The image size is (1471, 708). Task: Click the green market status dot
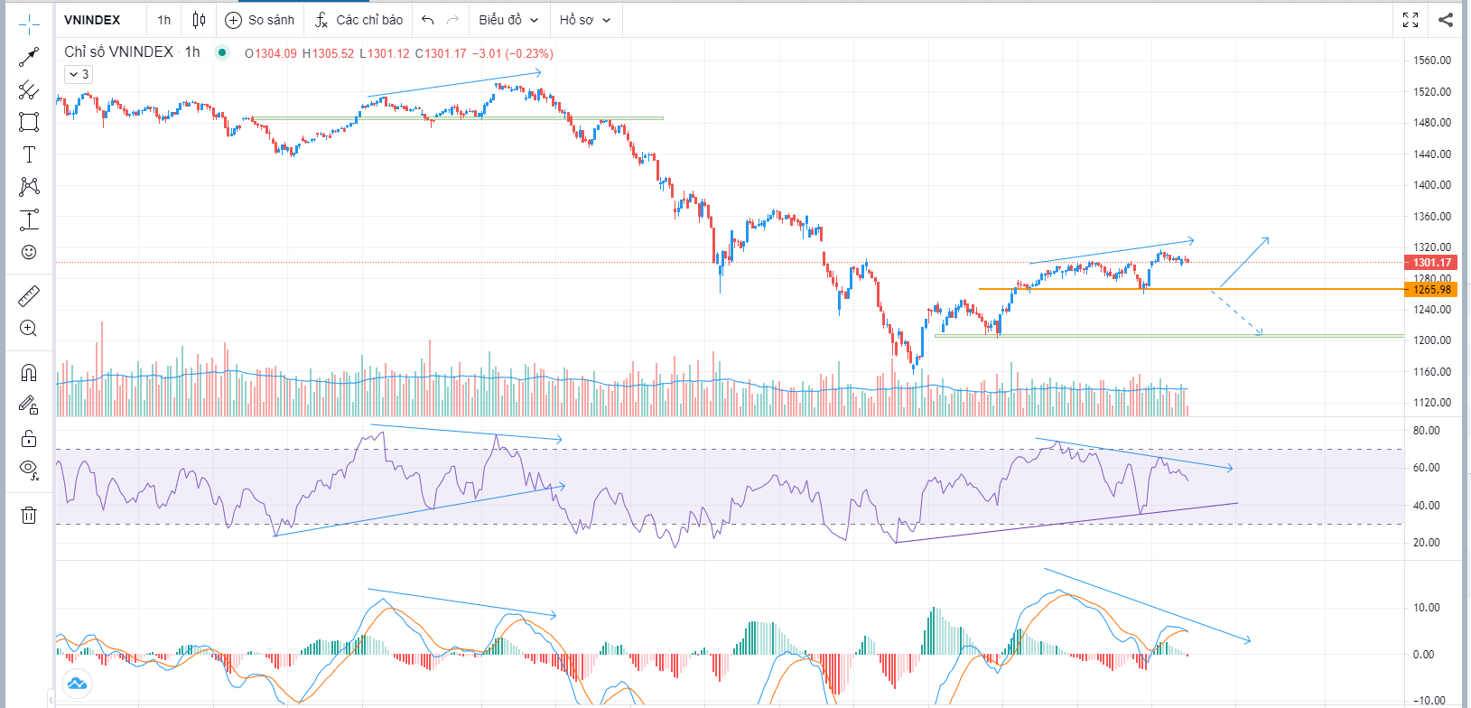(222, 52)
